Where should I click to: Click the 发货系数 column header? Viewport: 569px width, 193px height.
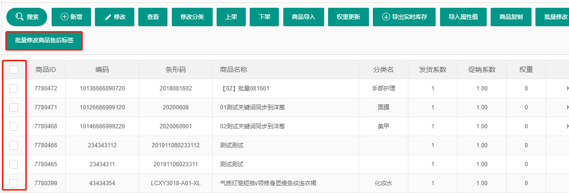[433, 70]
